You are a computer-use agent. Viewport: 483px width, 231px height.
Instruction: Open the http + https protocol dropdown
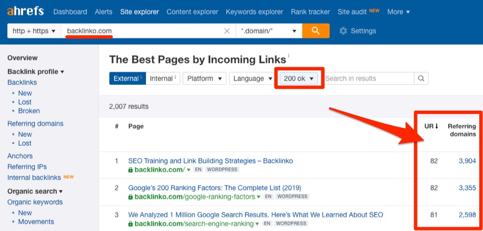click(34, 31)
